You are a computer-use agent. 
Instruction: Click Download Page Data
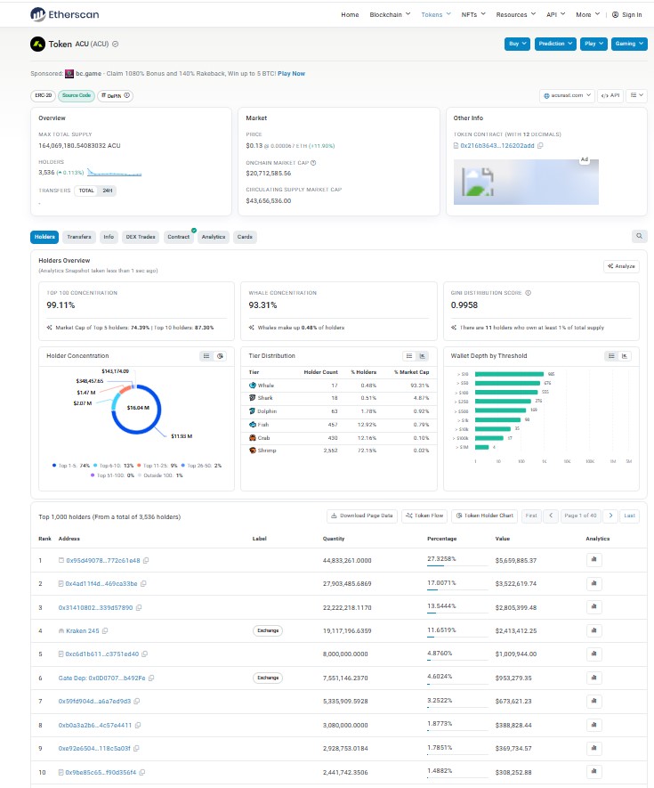click(x=362, y=516)
